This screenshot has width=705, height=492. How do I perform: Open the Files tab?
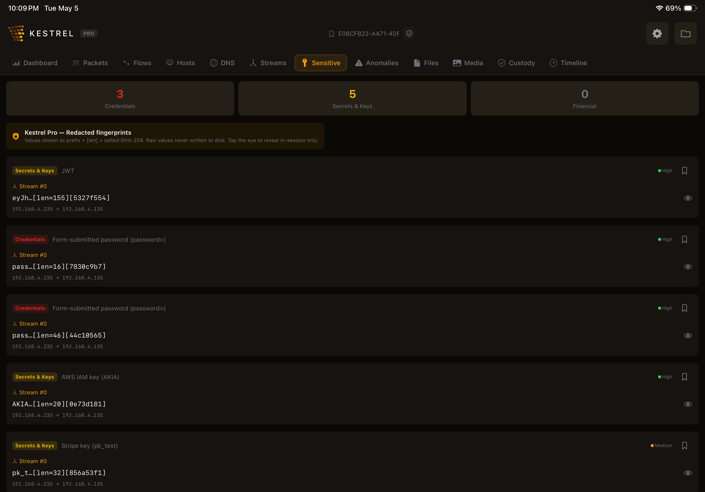pos(426,63)
